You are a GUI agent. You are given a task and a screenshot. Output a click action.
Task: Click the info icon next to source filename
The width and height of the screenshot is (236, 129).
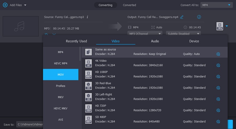click(x=87, y=17)
